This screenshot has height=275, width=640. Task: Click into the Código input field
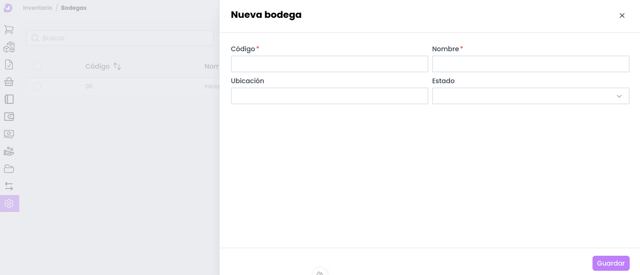[329, 64]
